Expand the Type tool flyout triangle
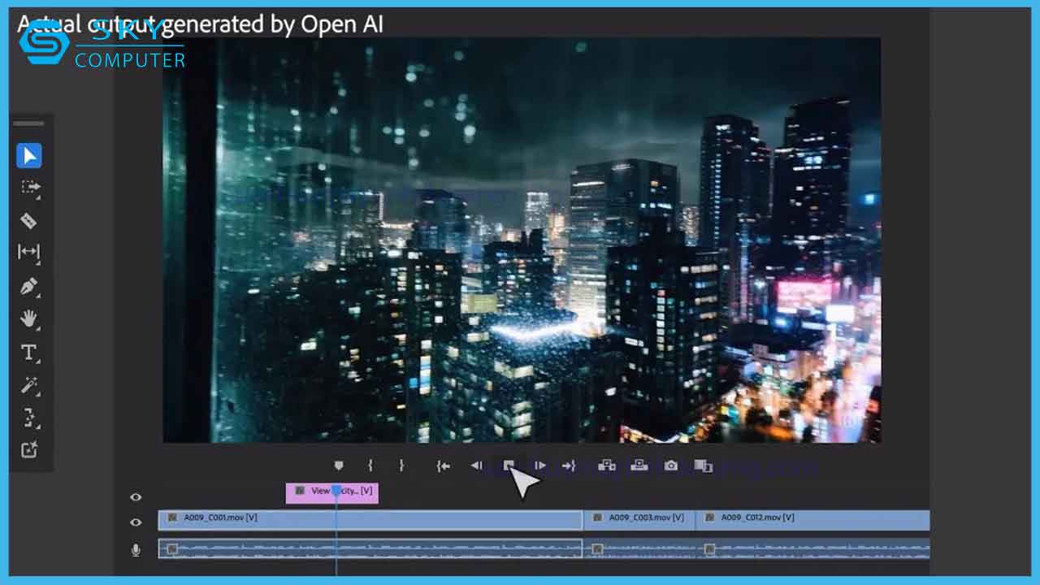The height and width of the screenshot is (585, 1040). click(37, 360)
